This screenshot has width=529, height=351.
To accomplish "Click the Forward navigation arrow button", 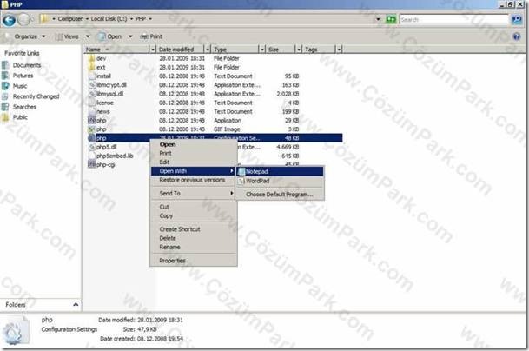I will click(24, 20).
